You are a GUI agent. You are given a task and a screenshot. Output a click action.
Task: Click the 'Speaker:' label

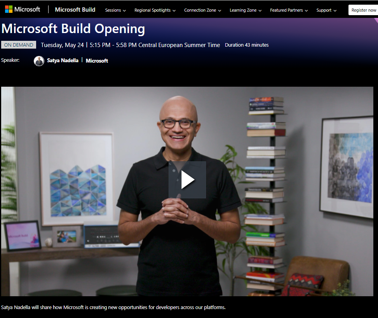click(10, 60)
